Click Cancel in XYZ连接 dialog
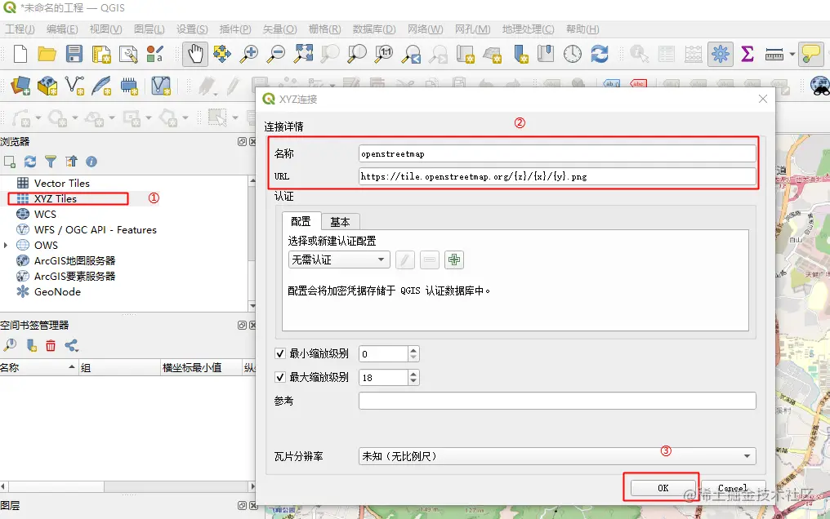830x519 pixels. tap(733, 488)
